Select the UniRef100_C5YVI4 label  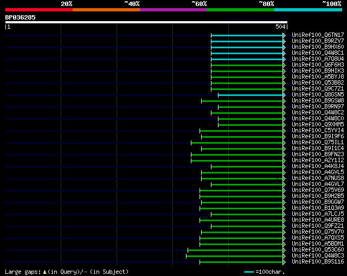pos(318,130)
